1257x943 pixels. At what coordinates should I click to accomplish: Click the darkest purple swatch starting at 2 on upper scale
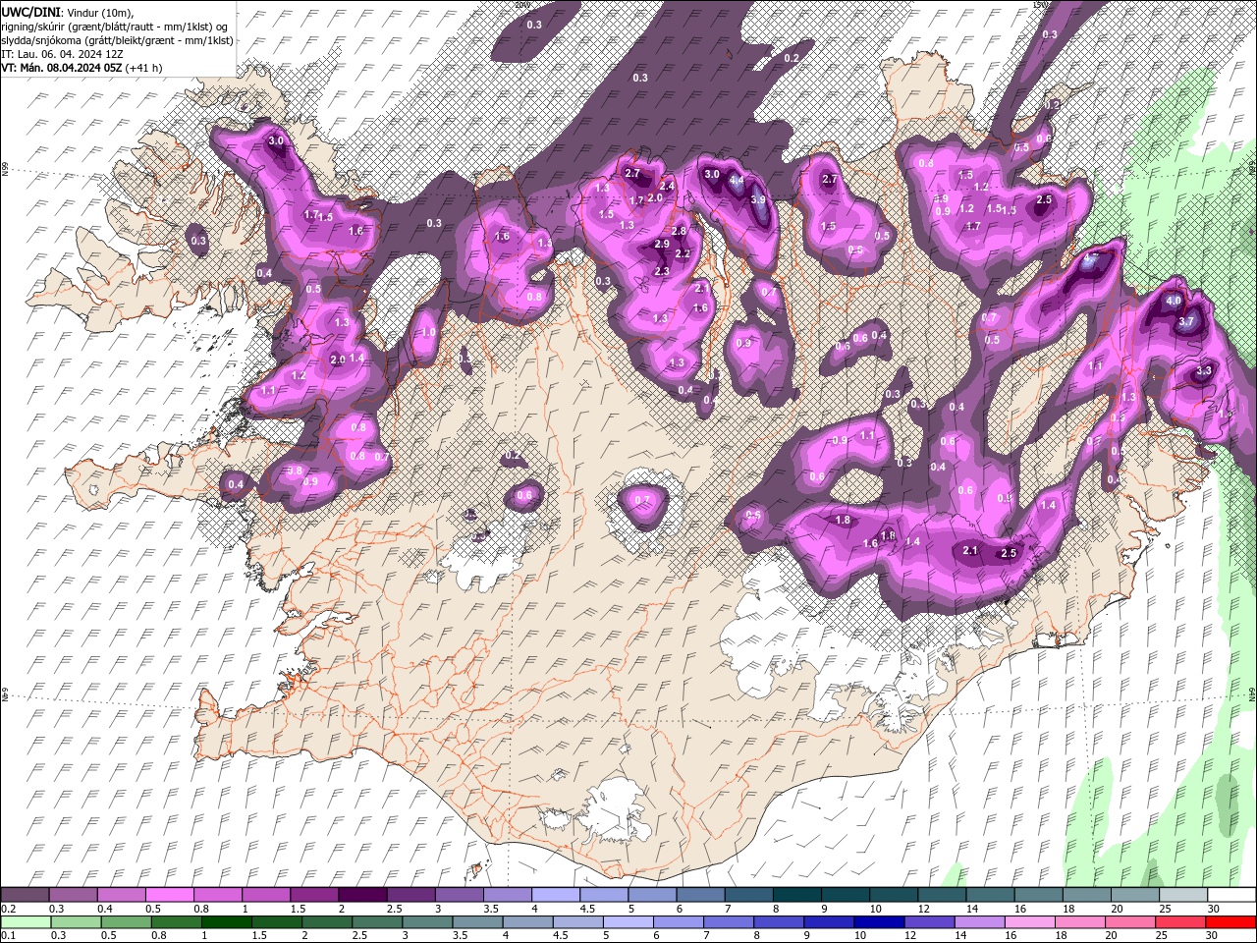362,895
